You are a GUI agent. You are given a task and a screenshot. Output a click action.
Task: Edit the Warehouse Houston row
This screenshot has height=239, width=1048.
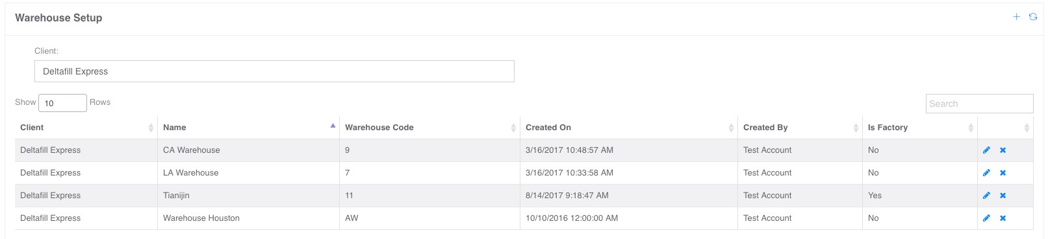coord(986,218)
